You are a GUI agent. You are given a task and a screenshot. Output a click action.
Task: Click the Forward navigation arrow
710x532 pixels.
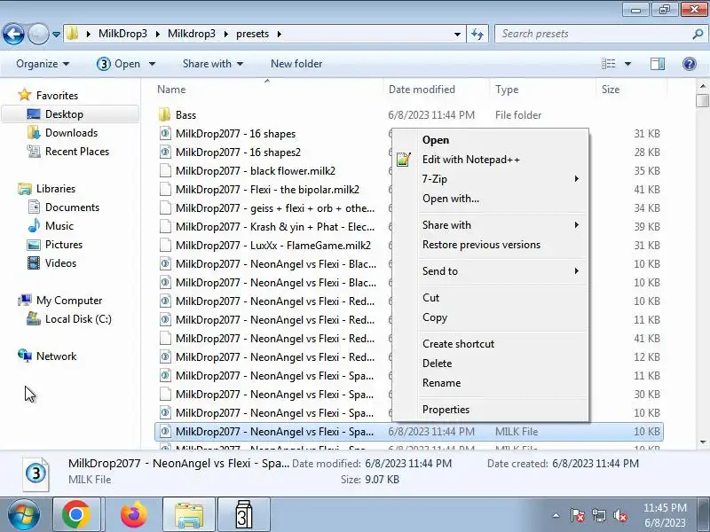point(38,34)
